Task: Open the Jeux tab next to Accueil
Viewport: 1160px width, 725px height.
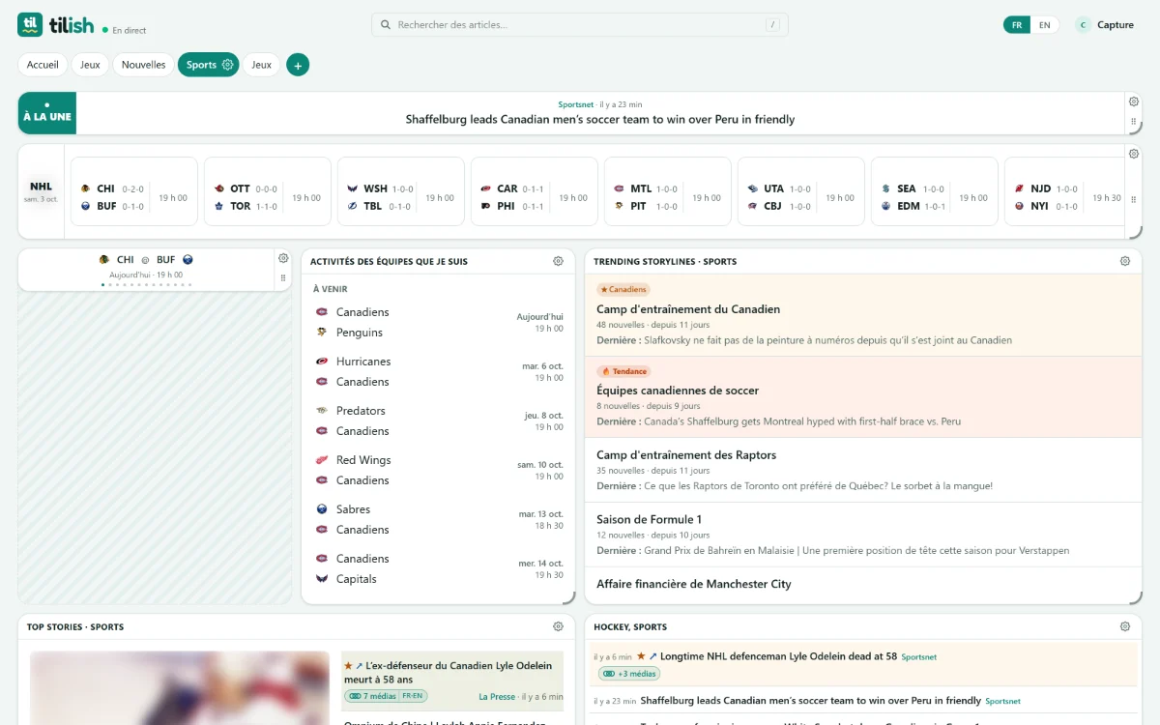Action: tap(90, 65)
